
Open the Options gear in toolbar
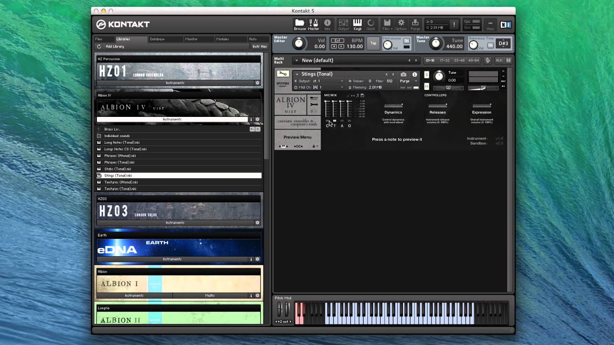pyautogui.click(x=401, y=24)
